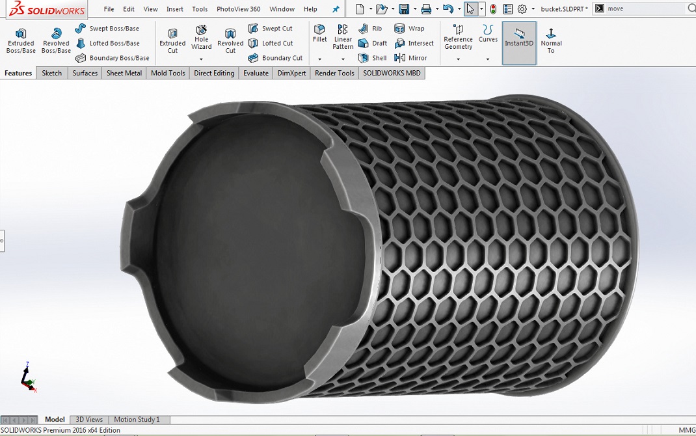This screenshot has height=436, width=696.
Task: Open the Select tool dropdown arrow
Action: coord(481,9)
